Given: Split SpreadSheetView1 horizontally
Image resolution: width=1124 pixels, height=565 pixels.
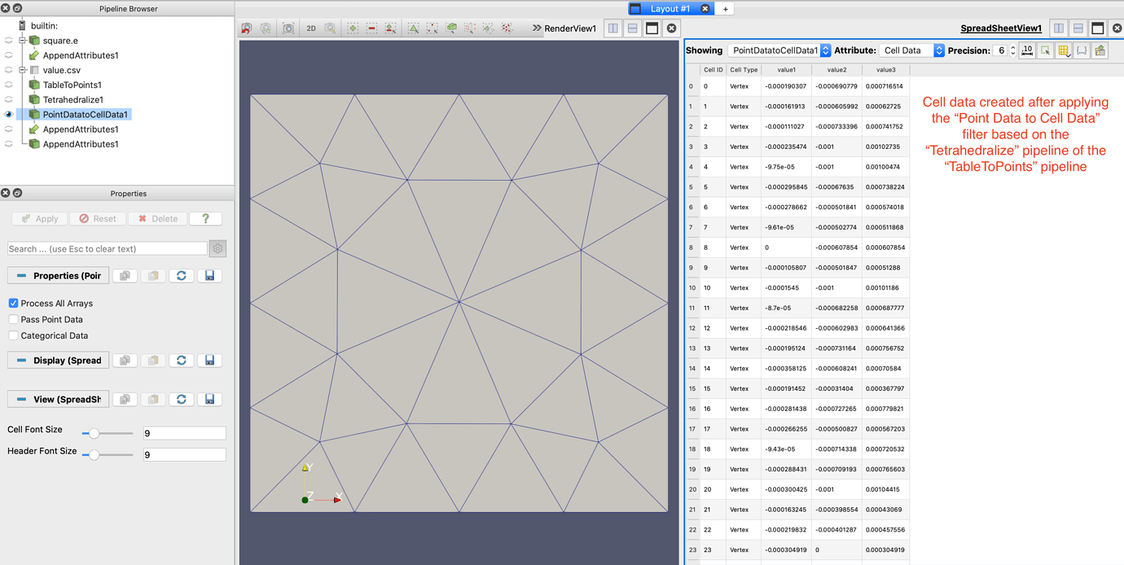Looking at the screenshot, I should click(x=1059, y=28).
